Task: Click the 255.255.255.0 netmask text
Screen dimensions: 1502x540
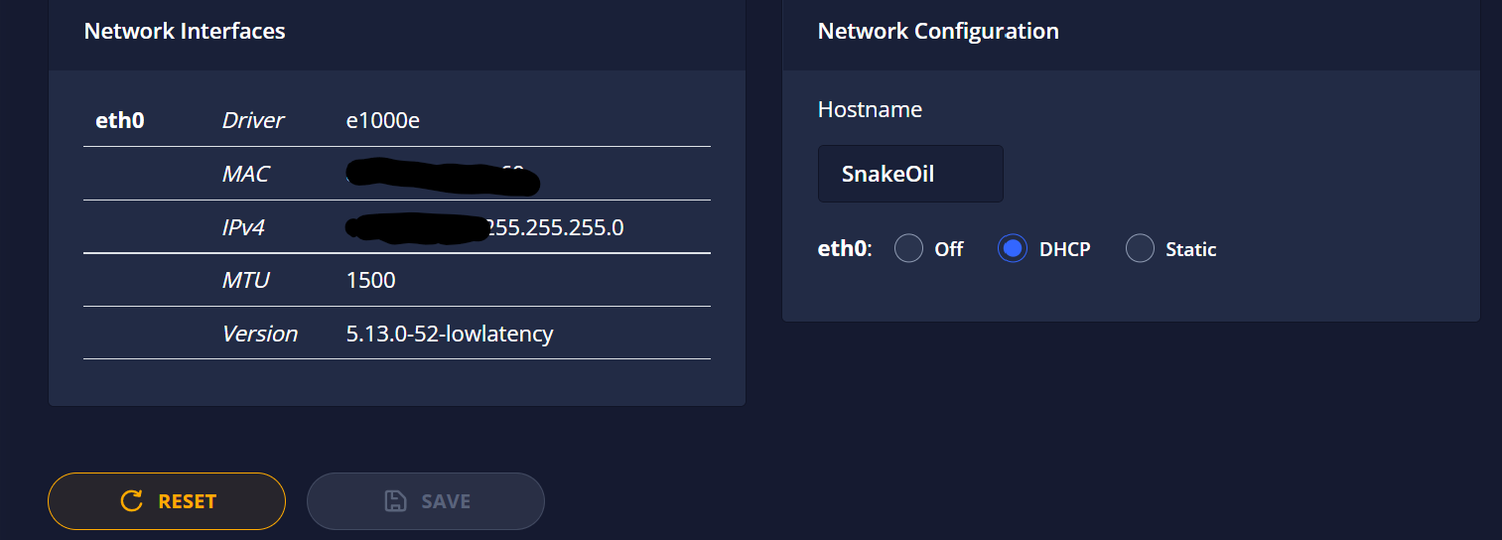Action: [x=554, y=227]
